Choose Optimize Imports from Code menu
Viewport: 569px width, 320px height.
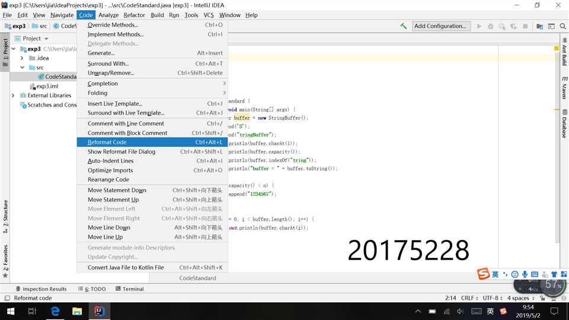152,170
